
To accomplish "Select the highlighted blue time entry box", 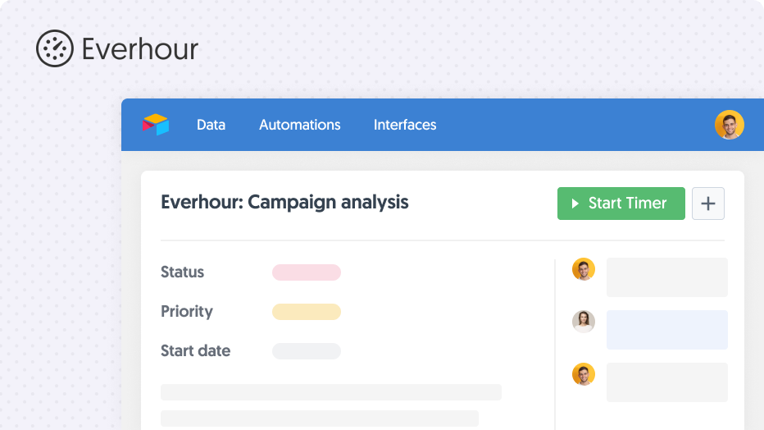I will (667, 330).
